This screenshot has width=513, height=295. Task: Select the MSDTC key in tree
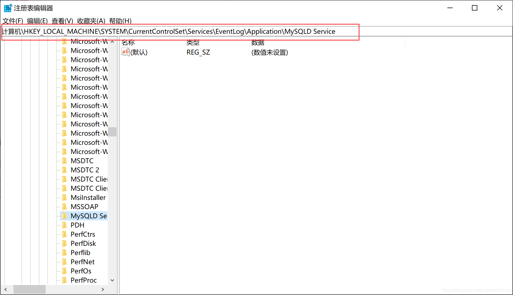82,161
